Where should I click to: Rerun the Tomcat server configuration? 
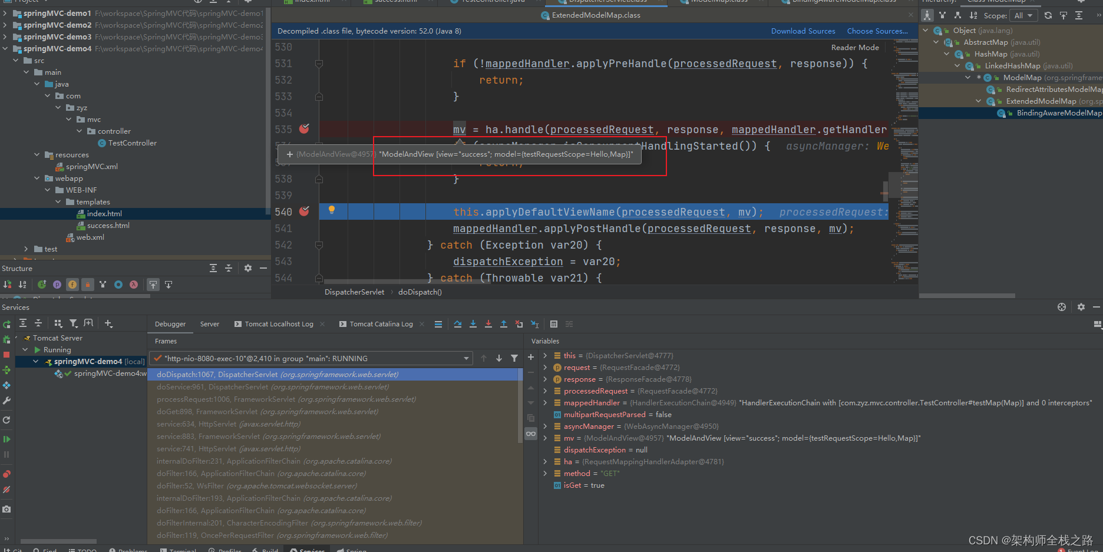6,325
